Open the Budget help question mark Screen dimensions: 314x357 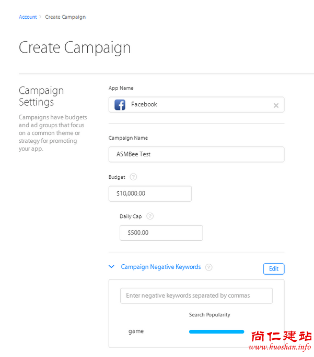click(x=133, y=177)
